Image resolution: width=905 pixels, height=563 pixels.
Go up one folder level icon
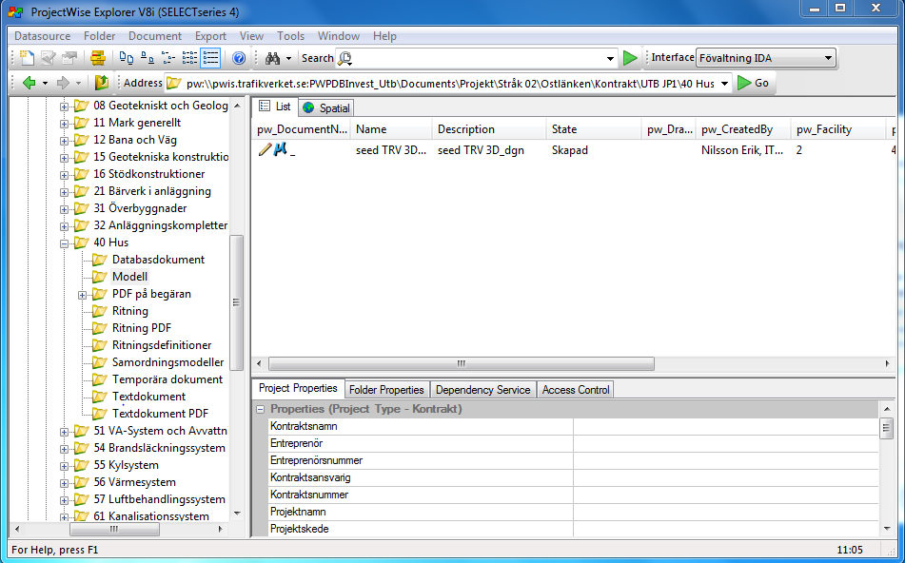pyautogui.click(x=102, y=83)
